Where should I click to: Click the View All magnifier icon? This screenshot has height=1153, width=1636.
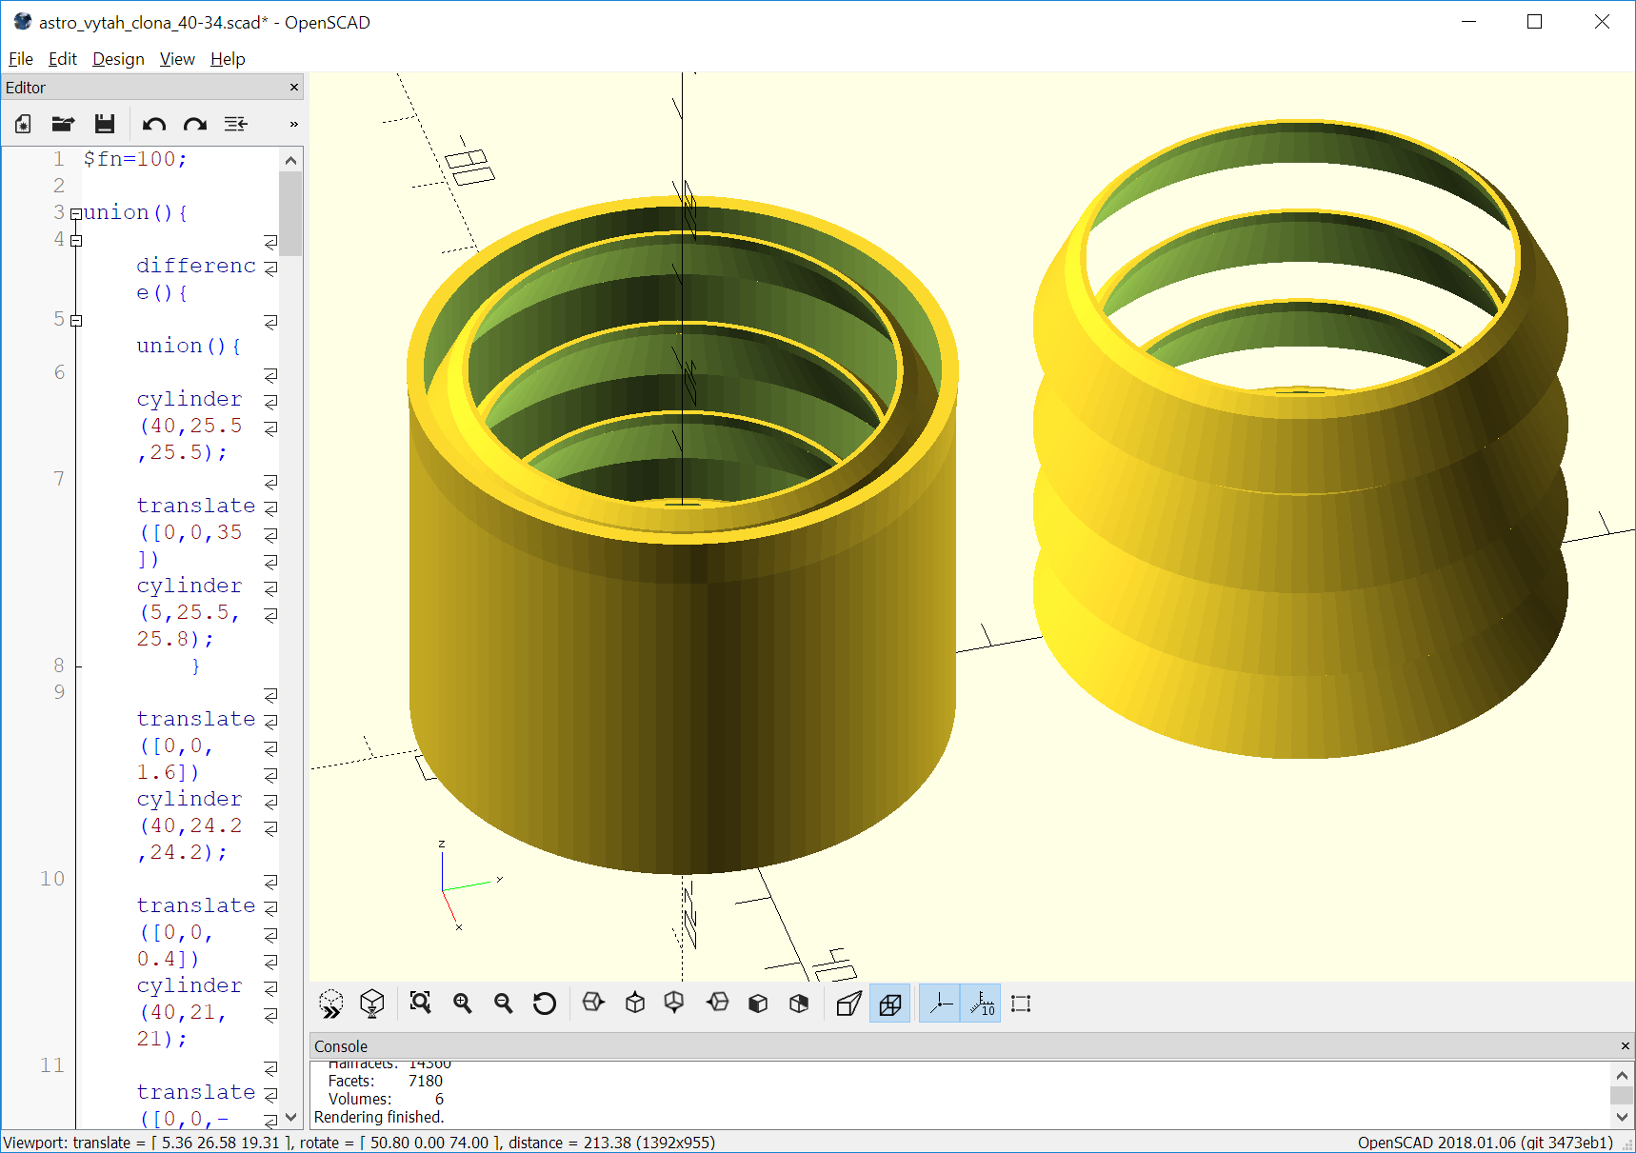[420, 1003]
